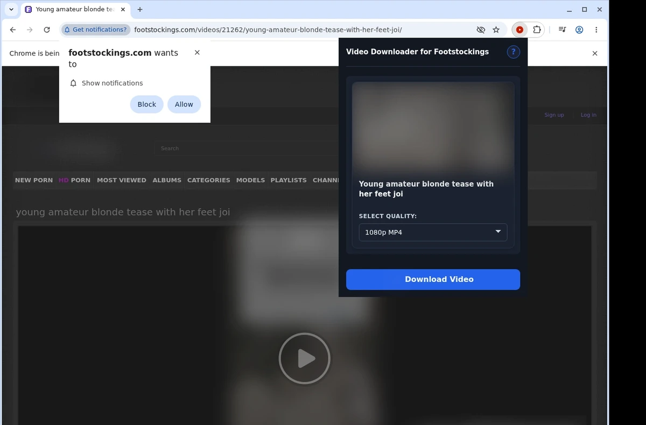Viewport: 646px width, 425px height.
Task: Open the downloader help question mark
Action: click(514, 52)
